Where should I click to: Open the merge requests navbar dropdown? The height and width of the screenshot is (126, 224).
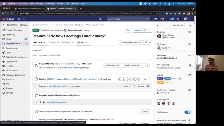[x=163, y=19]
